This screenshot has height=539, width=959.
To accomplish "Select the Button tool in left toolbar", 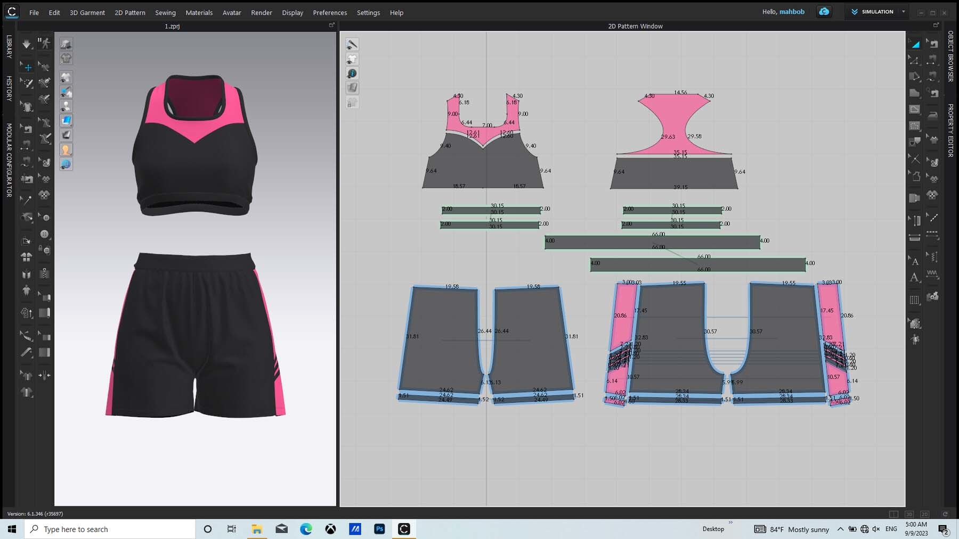I will (44, 234).
